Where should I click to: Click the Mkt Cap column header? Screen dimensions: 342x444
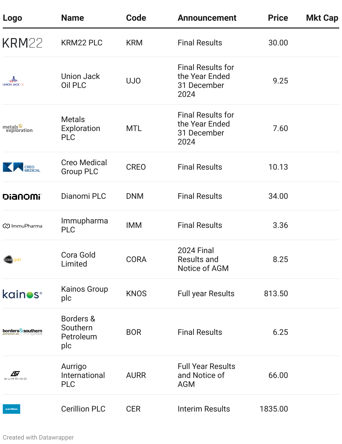pos(322,18)
